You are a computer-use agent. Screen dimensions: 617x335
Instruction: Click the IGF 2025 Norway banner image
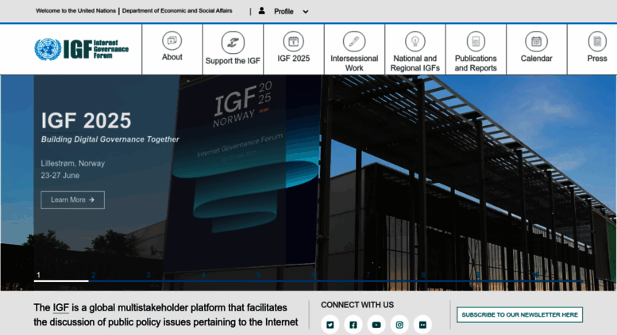pos(244,173)
